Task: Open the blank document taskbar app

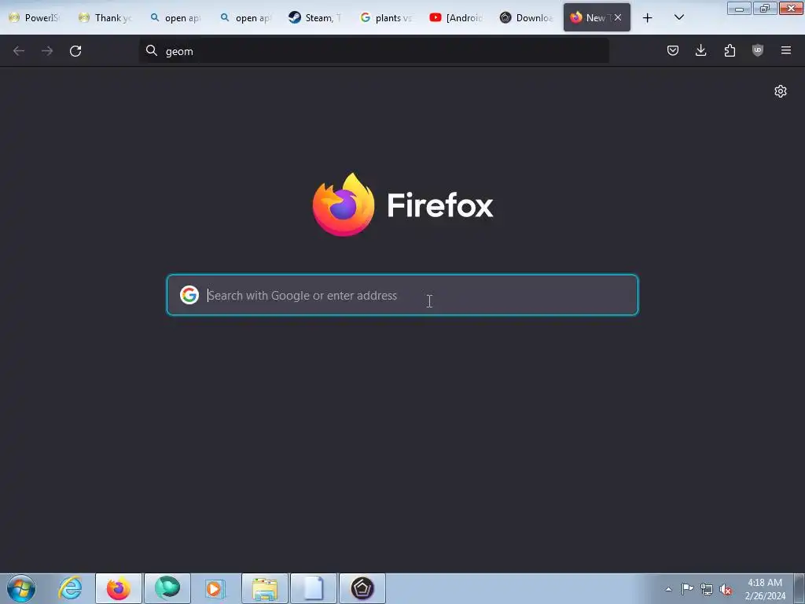Action: pos(314,588)
